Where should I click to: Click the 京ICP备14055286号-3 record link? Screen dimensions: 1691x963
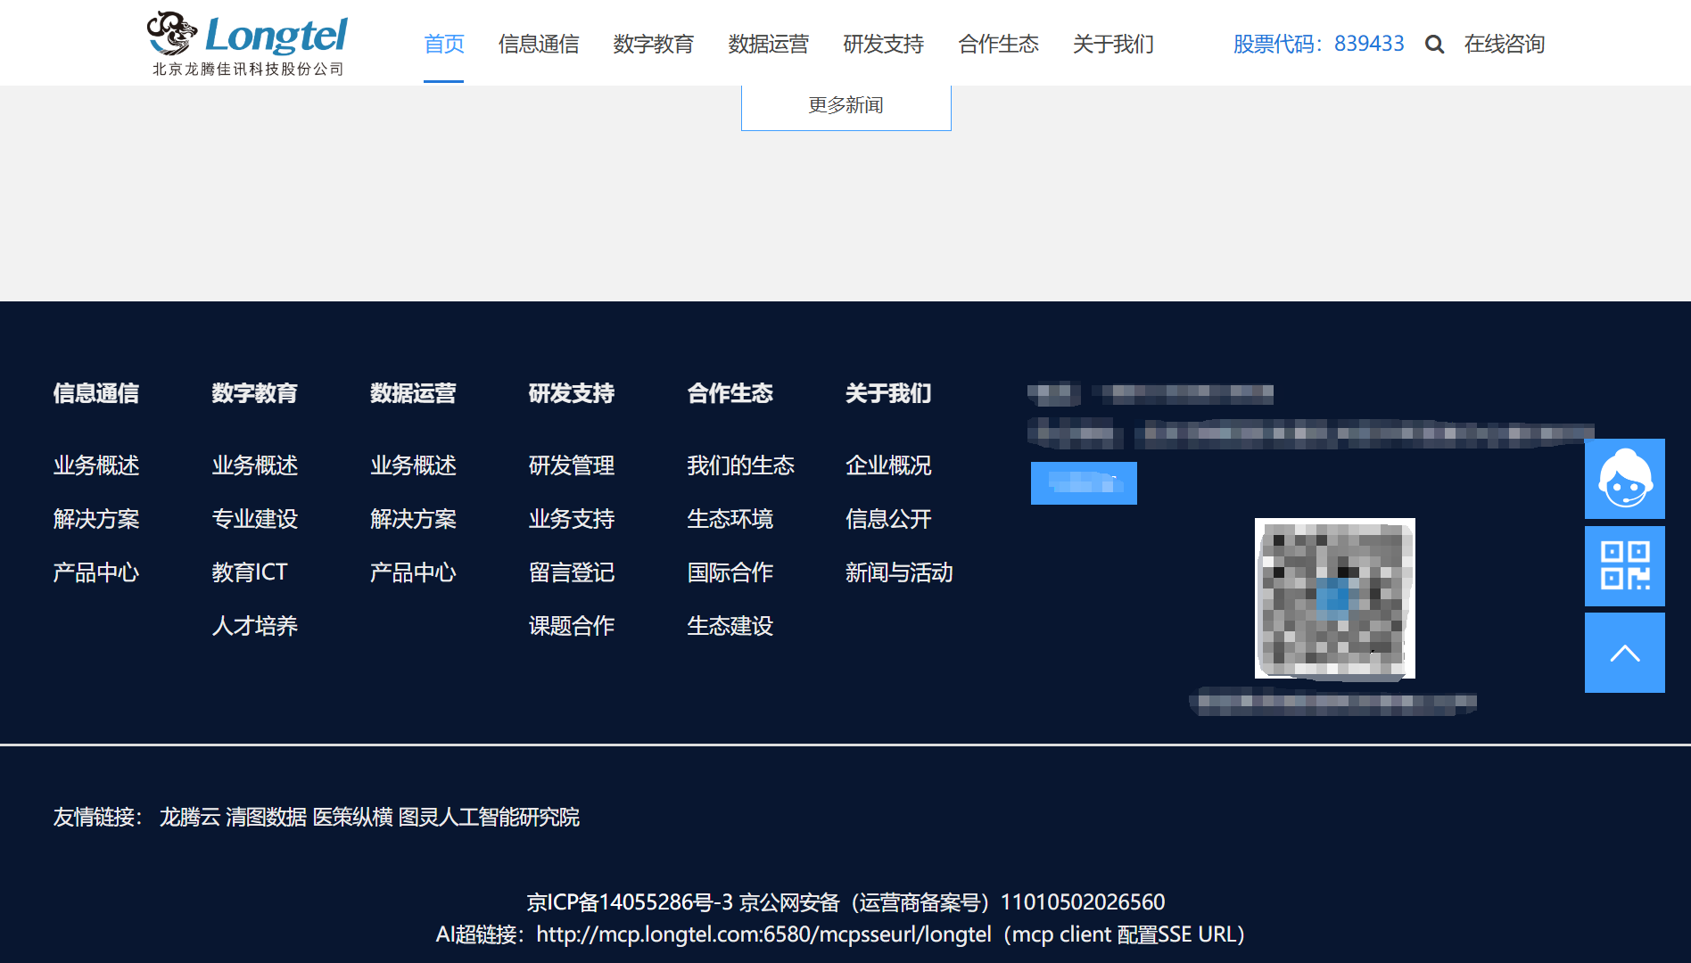(630, 902)
